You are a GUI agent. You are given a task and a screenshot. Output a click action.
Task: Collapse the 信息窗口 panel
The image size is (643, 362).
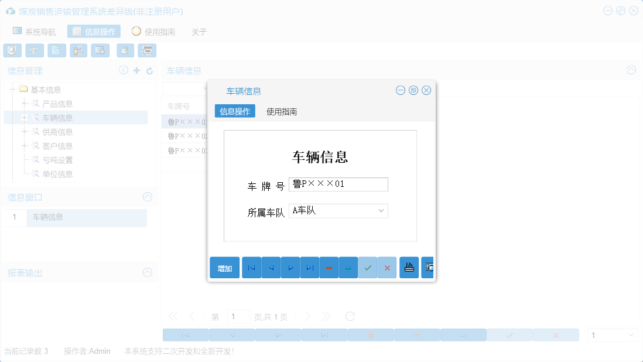(148, 197)
